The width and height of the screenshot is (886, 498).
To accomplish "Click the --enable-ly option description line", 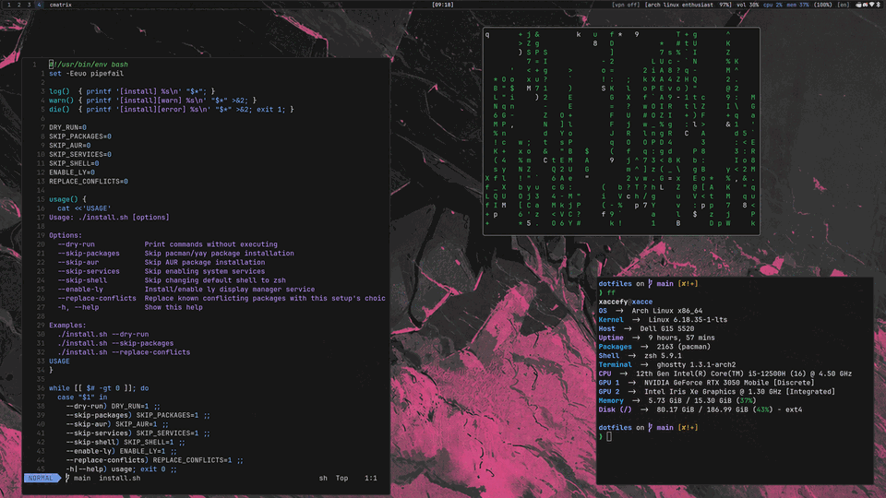I will pos(186,290).
